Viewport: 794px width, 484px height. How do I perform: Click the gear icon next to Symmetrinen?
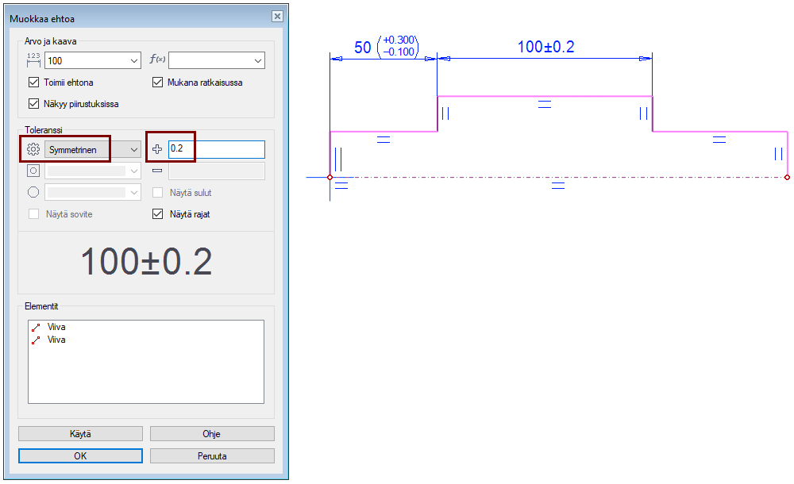[33, 149]
